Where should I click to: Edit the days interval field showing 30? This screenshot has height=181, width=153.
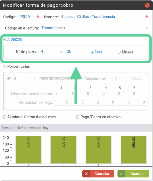pos(74,52)
